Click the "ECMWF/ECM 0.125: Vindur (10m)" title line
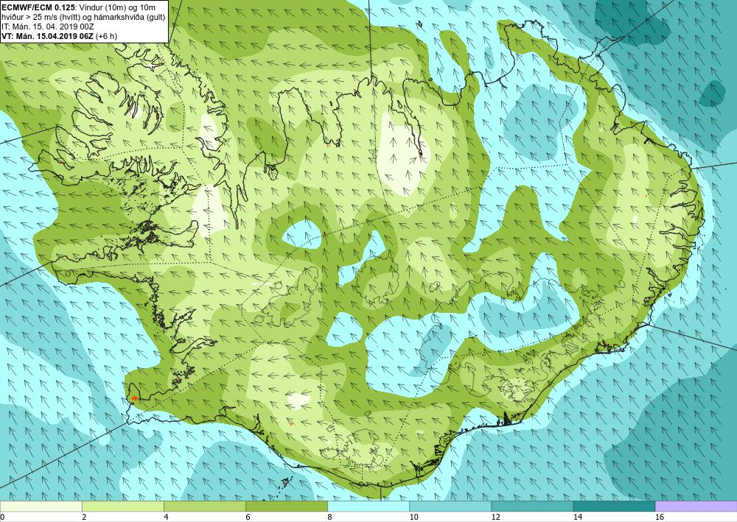737x522 pixels. [79, 7]
